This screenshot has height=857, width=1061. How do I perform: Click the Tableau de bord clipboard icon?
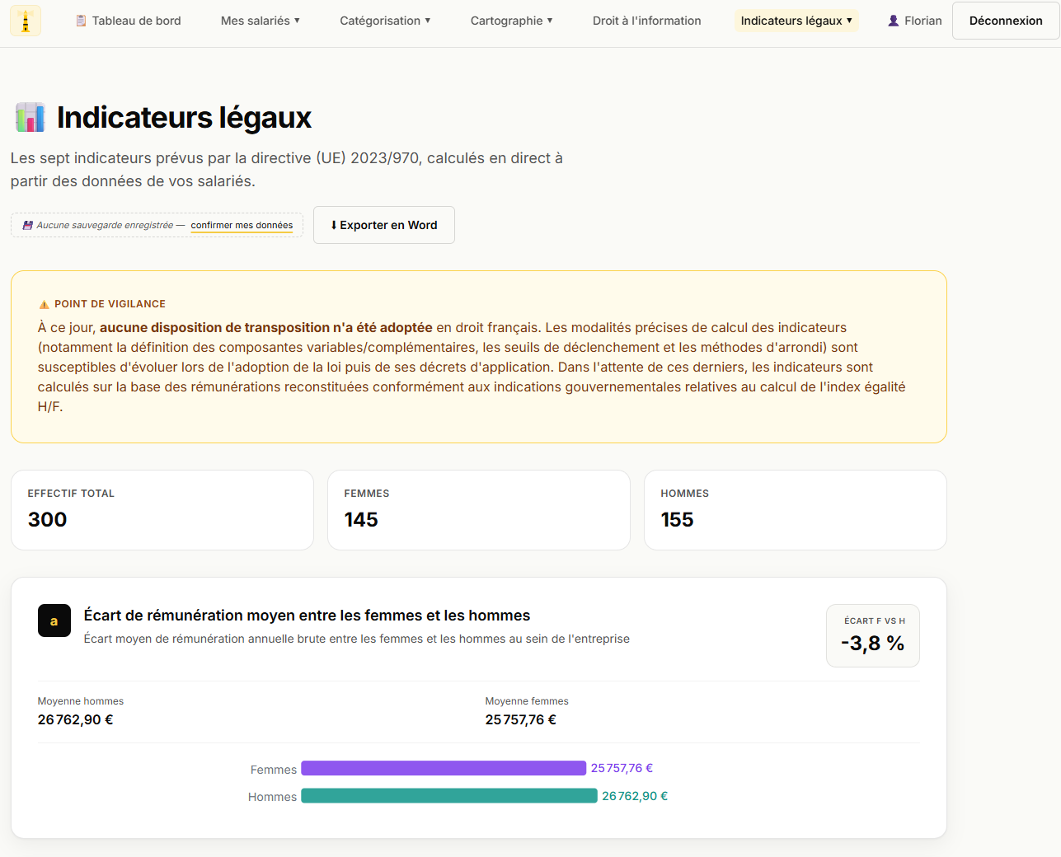[81, 21]
